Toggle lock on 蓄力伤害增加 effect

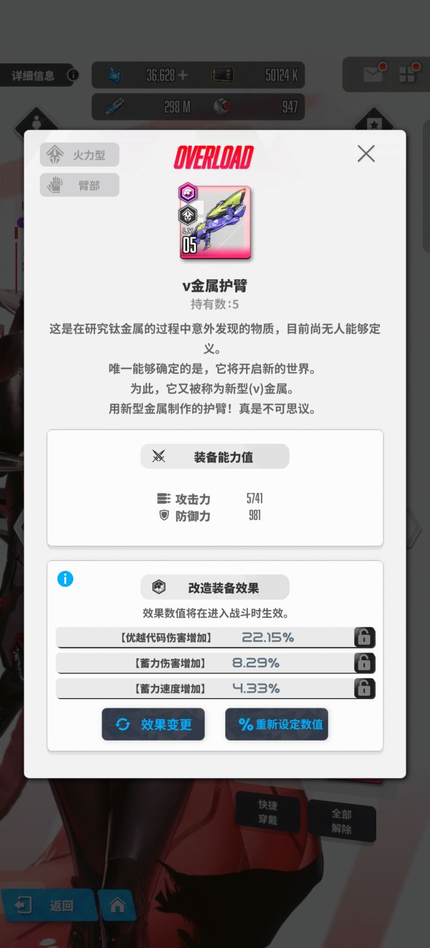[x=364, y=663]
